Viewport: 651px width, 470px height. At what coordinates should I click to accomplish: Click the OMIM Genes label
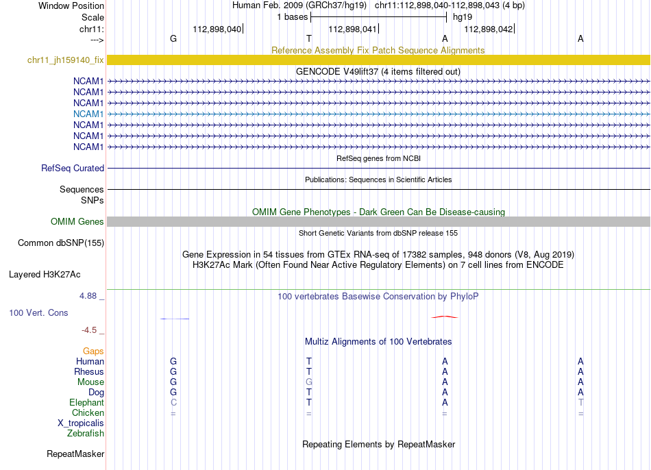point(77,221)
